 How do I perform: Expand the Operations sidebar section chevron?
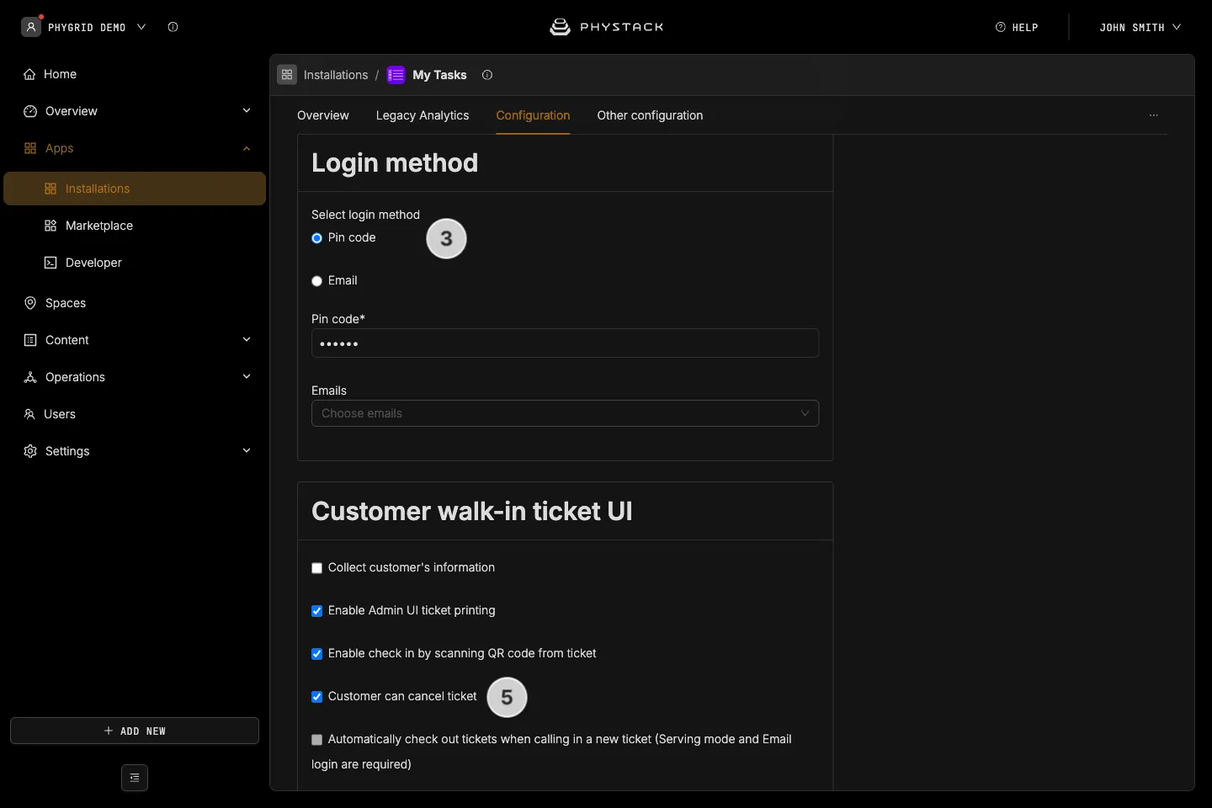(x=247, y=377)
